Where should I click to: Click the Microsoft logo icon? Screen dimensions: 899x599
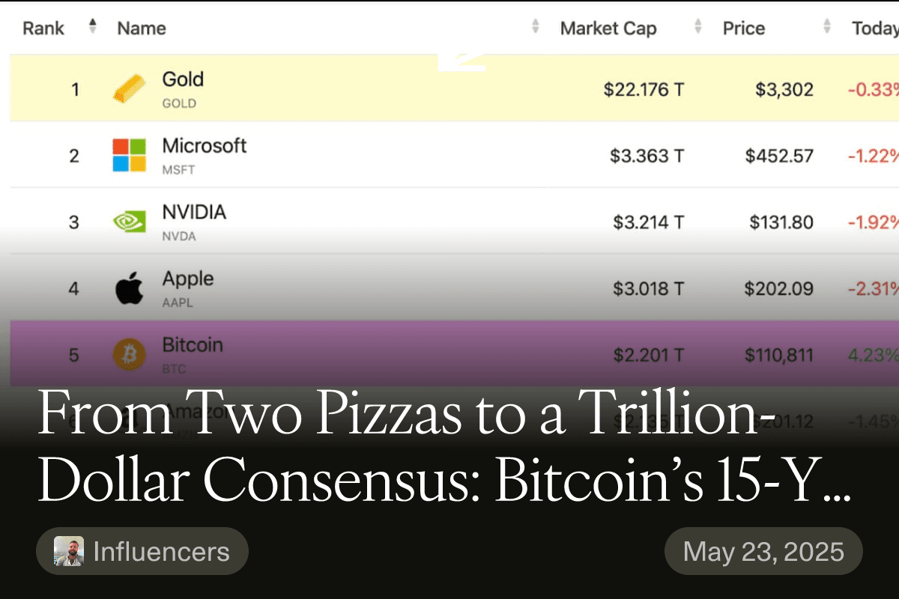coord(129,155)
